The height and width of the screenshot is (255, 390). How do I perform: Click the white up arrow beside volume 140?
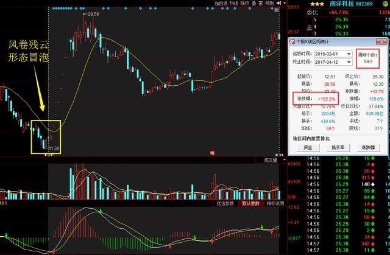[372, 184]
